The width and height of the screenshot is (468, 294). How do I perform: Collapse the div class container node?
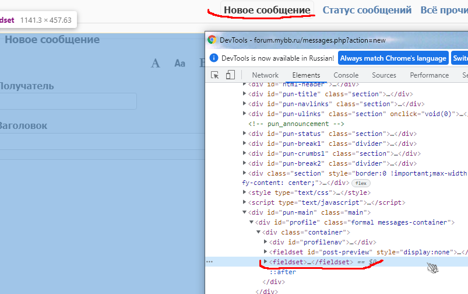pos(258,232)
